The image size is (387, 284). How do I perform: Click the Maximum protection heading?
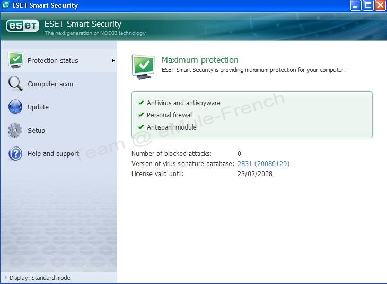200,60
